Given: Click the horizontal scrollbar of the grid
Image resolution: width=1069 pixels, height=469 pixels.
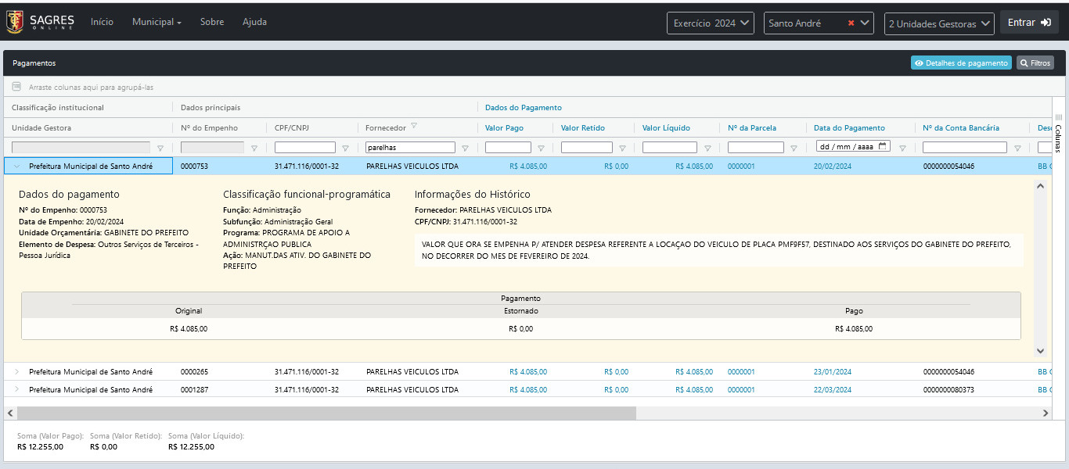Looking at the screenshot, I should [326, 413].
